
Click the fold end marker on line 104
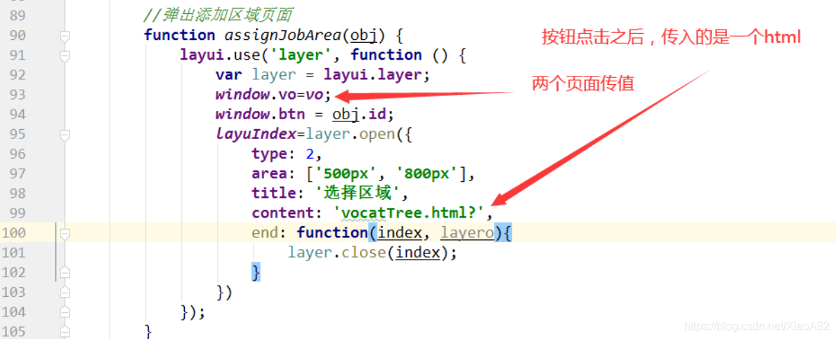coord(65,312)
